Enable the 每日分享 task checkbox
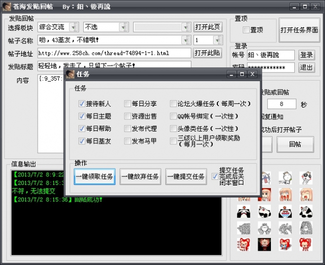This screenshot has width=325, height=265. click(x=128, y=104)
